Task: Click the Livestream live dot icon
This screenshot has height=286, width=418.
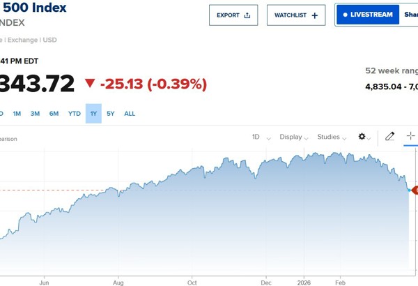Action: tap(345, 15)
